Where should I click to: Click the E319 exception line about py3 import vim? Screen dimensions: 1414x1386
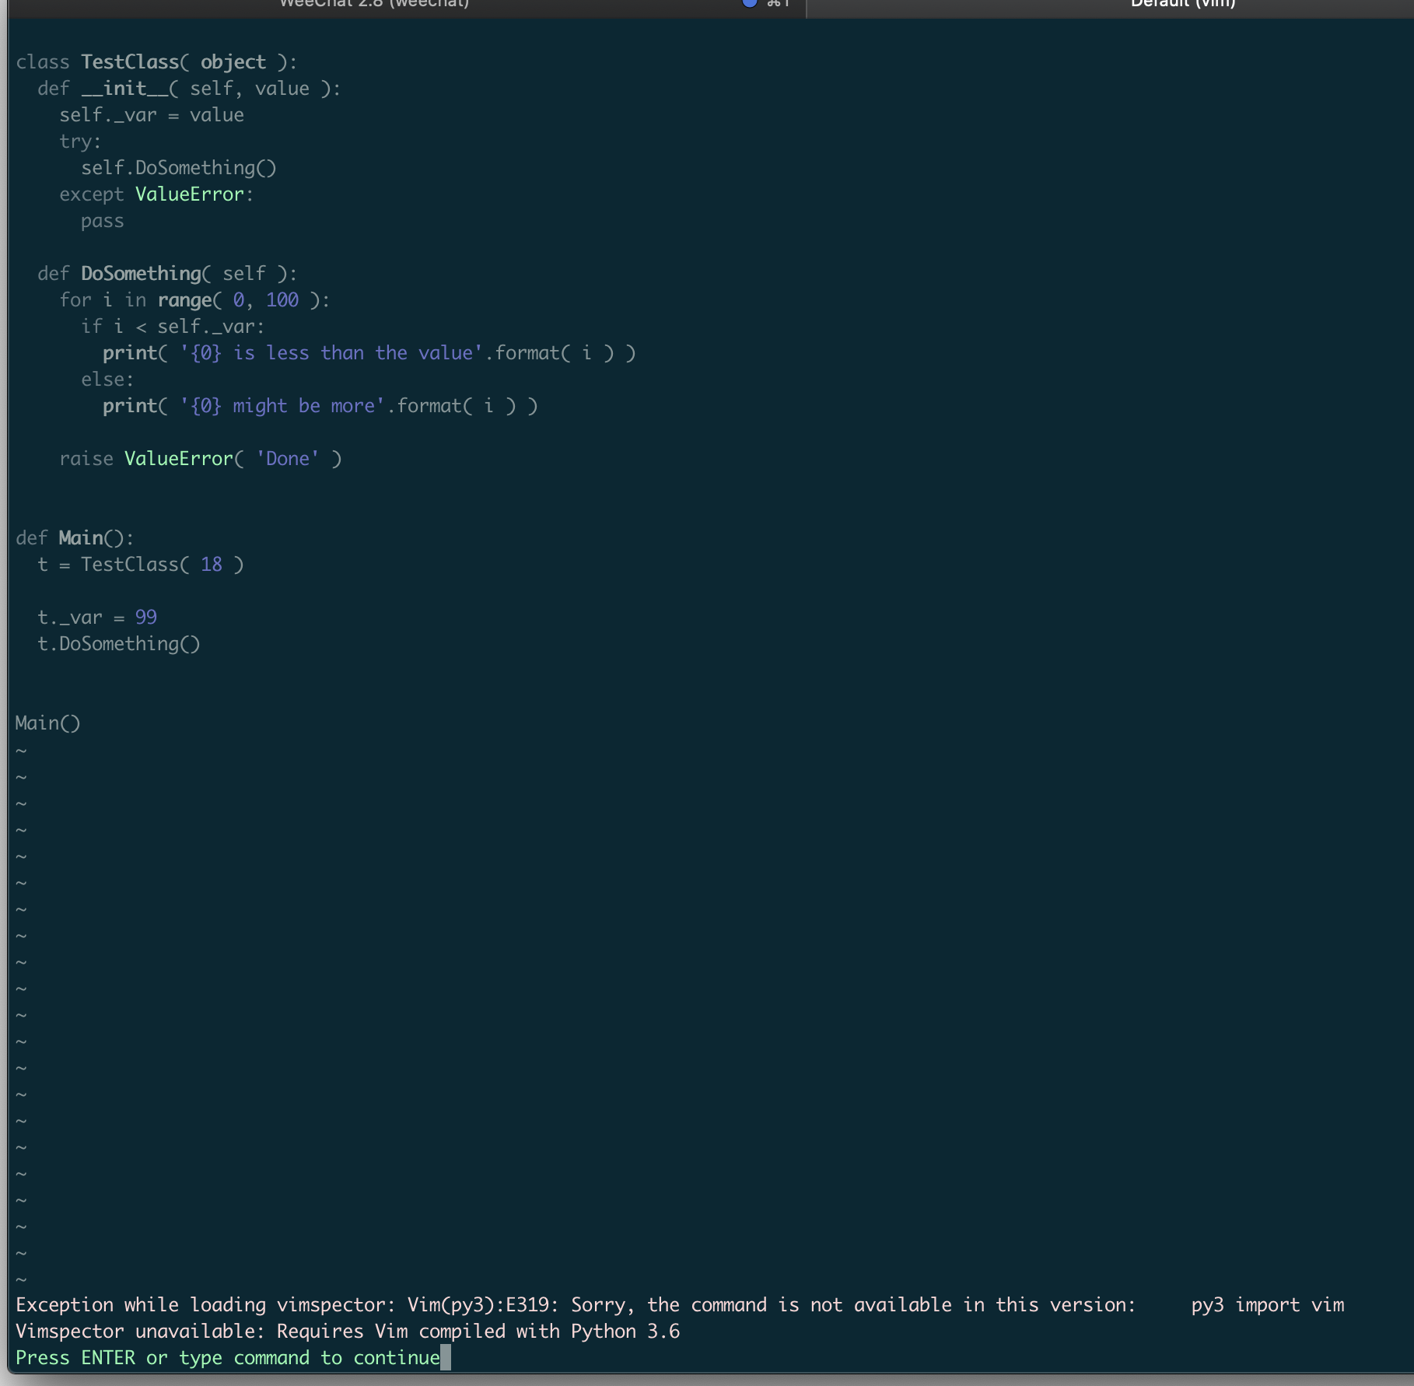pyautogui.click(x=544, y=1305)
